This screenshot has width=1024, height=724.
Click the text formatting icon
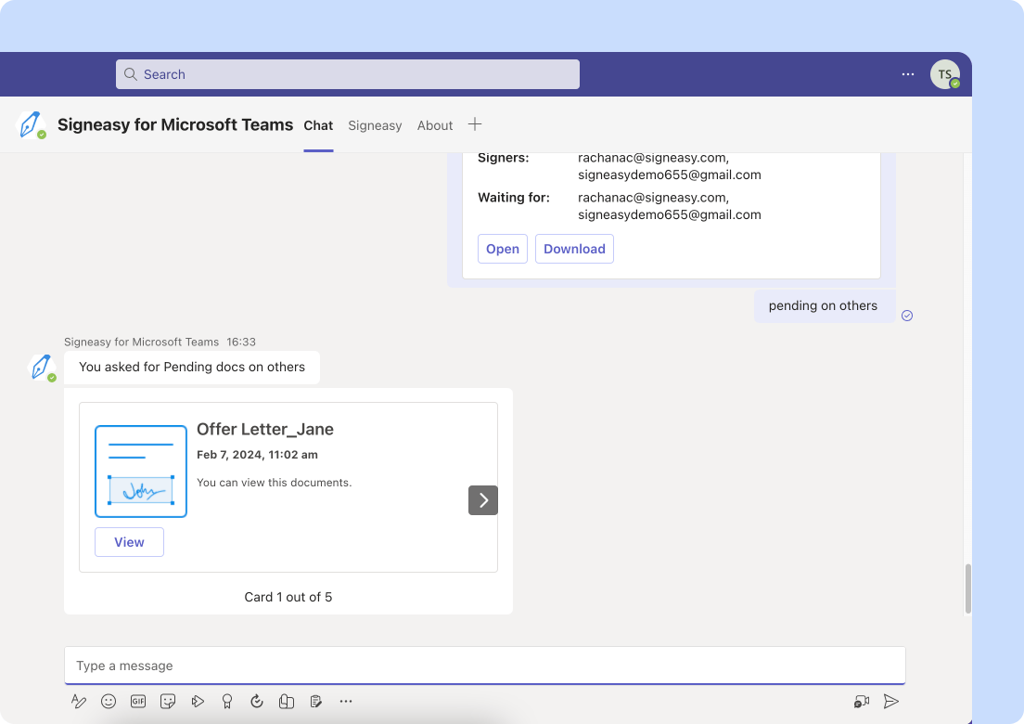(79, 701)
